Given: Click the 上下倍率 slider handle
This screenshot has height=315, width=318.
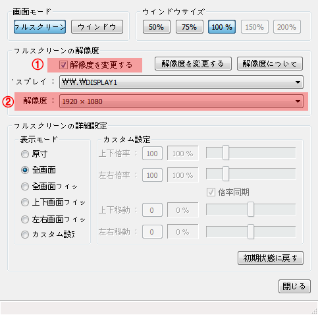Looking at the screenshot, I should pos(226,152).
